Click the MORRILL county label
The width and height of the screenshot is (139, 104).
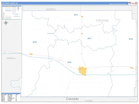tap(51, 9)
